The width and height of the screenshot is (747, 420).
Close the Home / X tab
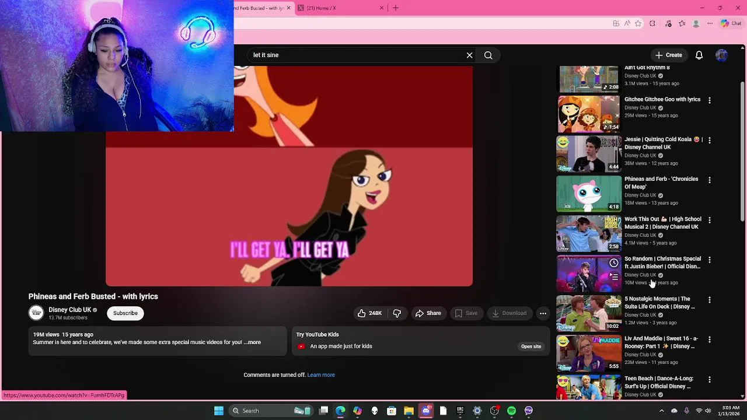click(x=382, y=8)
